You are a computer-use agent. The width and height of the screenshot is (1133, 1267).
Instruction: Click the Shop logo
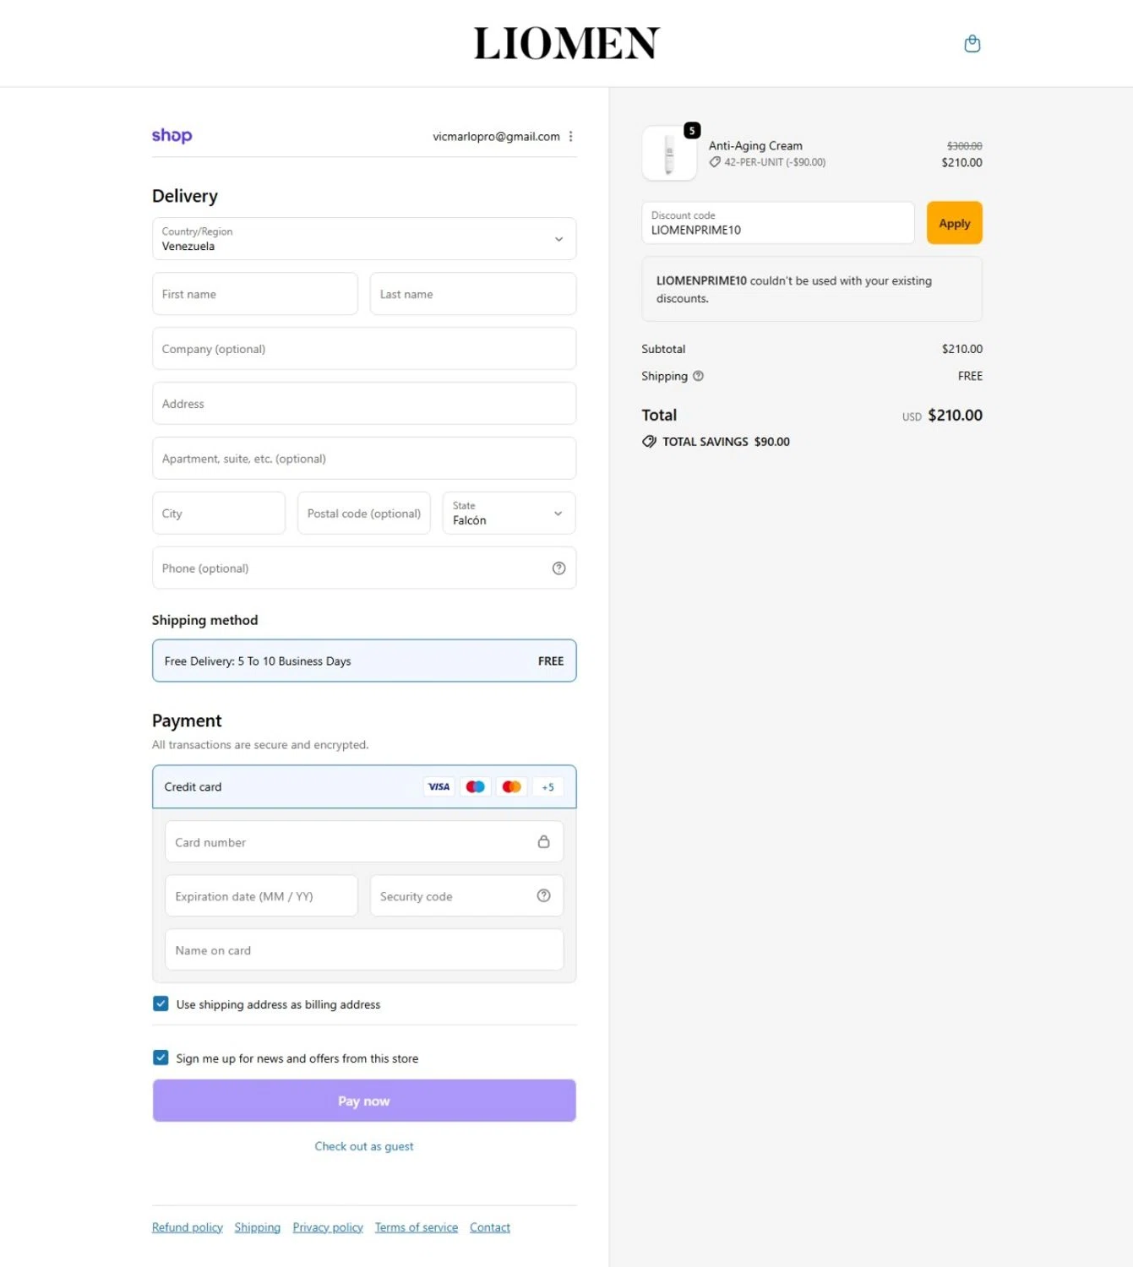coord(172,136)
